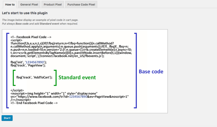Click the blue pixel ID in fbq init line
The width and height of the screenshot is (217, 127).
35,62
